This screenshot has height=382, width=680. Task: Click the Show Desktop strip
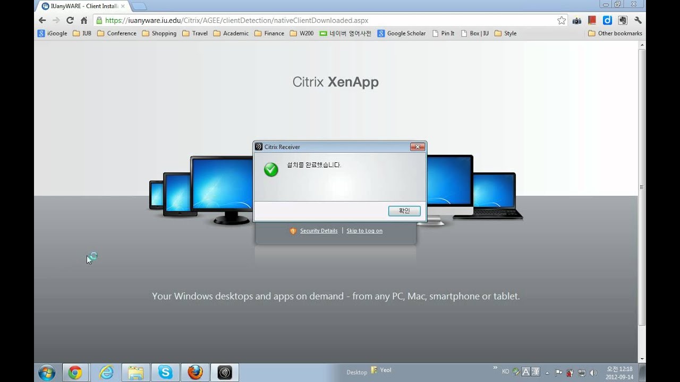click(x=642, y=372)
